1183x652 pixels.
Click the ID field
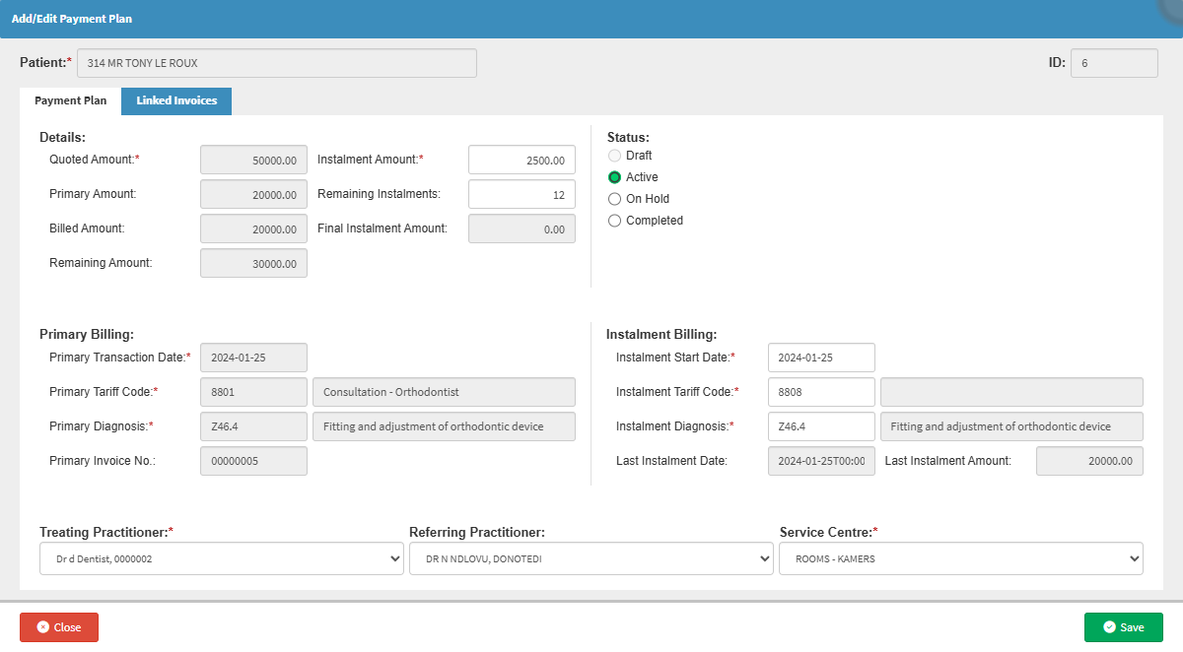coord(1114,63)
